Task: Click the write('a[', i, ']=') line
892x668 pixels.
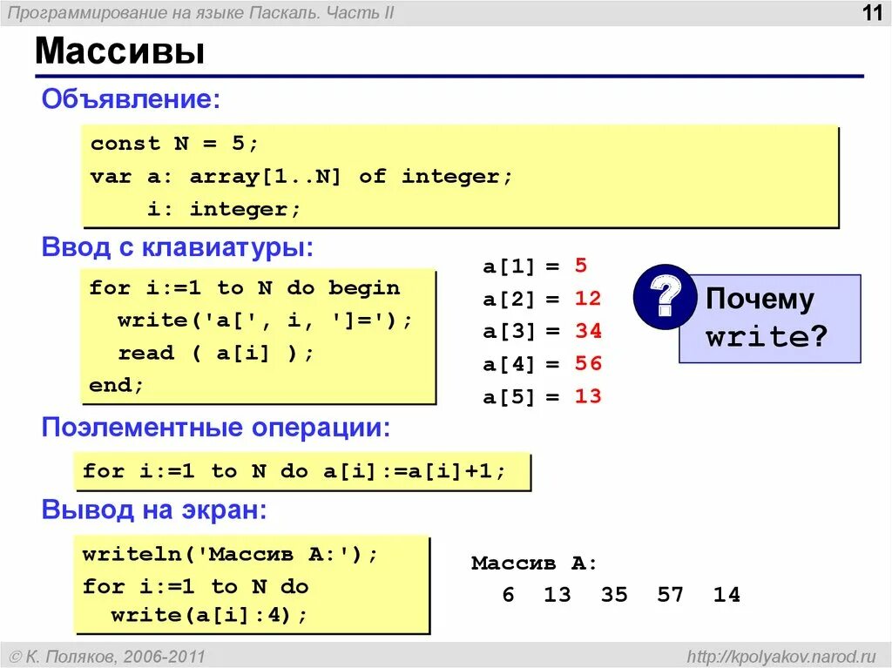Action: click(x=265, y=321)
